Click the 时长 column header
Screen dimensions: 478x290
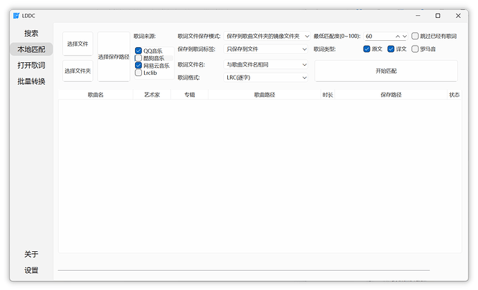tap(328, 95)
